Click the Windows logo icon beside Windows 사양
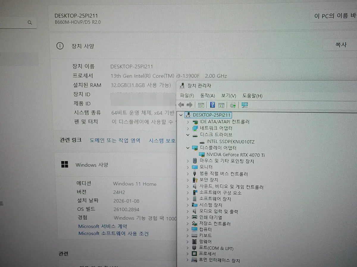The width and height of the screenshot is (357, 267). click(x=65, y=164)
